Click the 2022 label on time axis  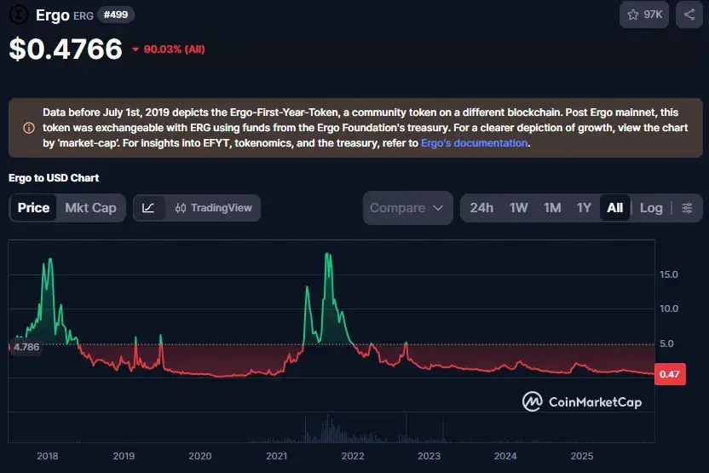click(353, 456)
